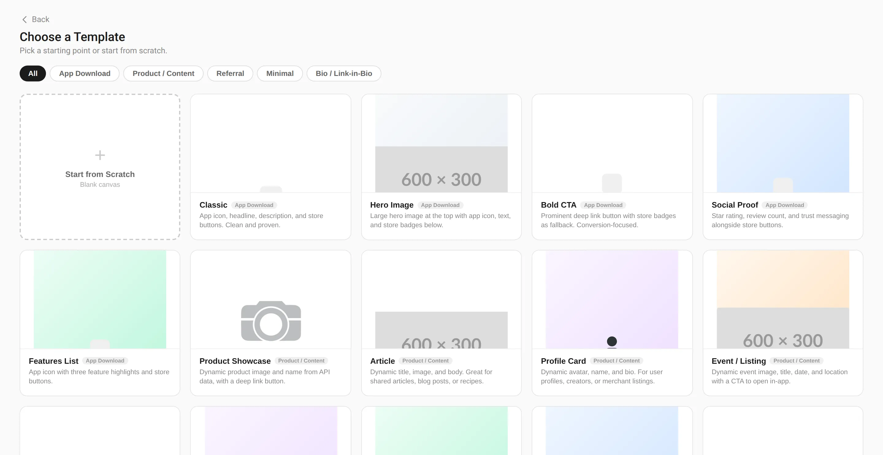883x455 pixels.
Task: Click the camera icon on Product Showcase preview
Action: click(x=270, y=321)
